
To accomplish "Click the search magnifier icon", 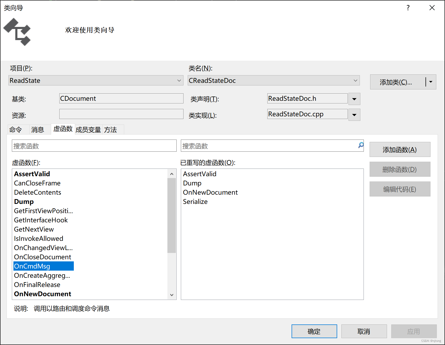I will click(x=360, y=145).
